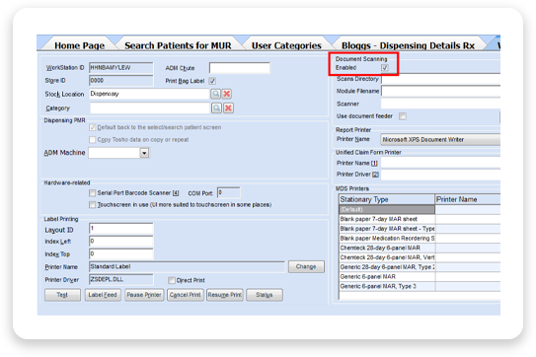Click the Change printer button
This screenshot has width=536, height=357.
click(306, 267)
